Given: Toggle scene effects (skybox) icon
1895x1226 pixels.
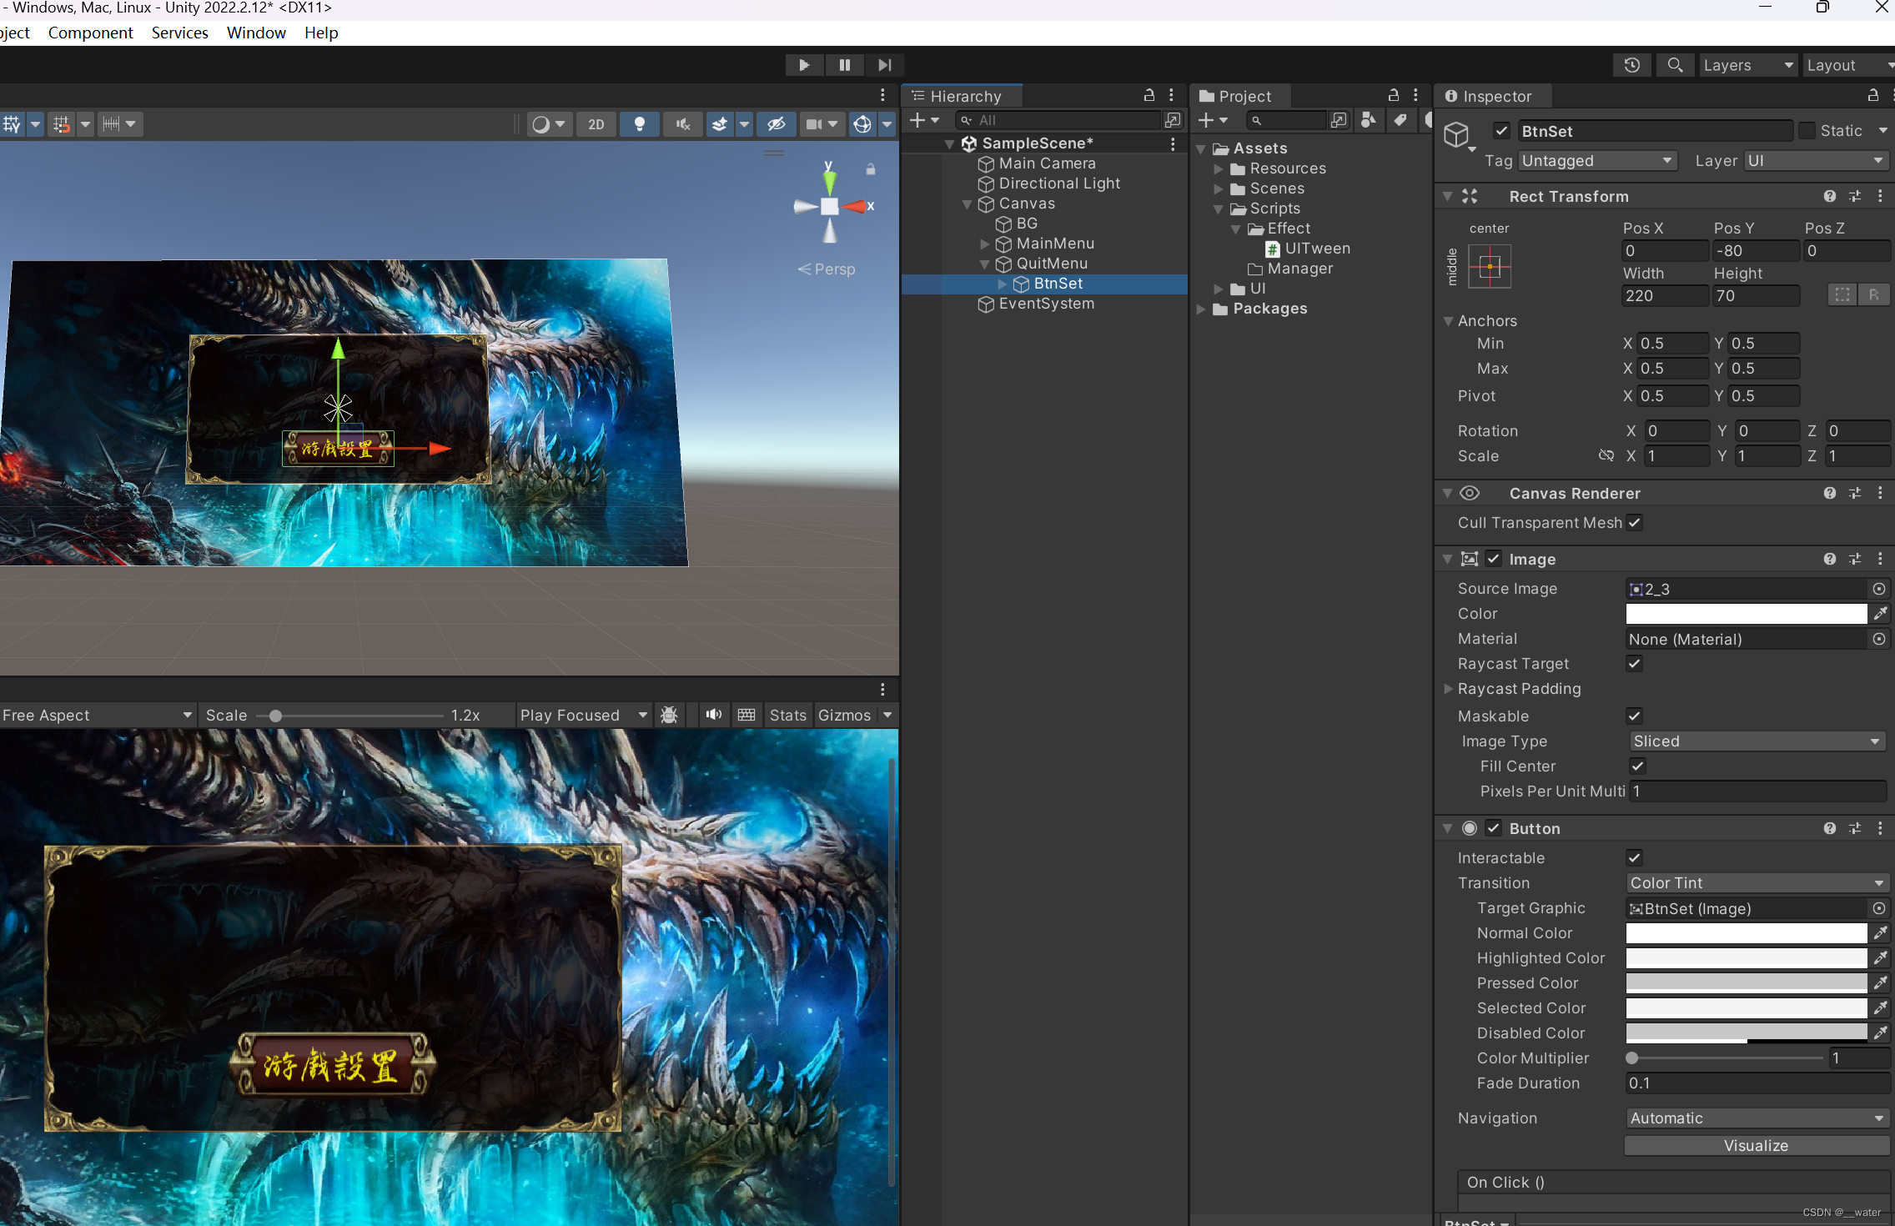Looking at the screenshot, I should pos(719,124).
